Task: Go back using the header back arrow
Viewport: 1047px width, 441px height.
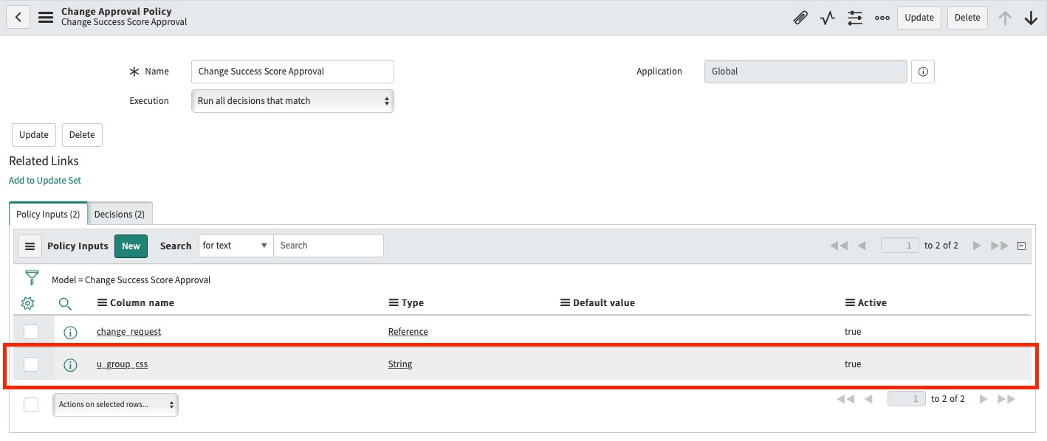Action: pos(18,17)
